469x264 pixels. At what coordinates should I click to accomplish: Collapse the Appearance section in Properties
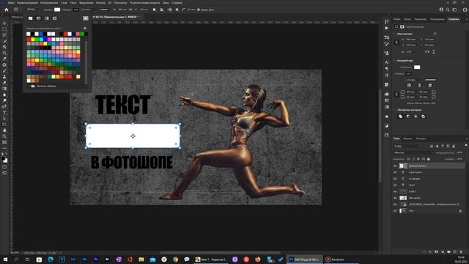click(x=395, y=60)
